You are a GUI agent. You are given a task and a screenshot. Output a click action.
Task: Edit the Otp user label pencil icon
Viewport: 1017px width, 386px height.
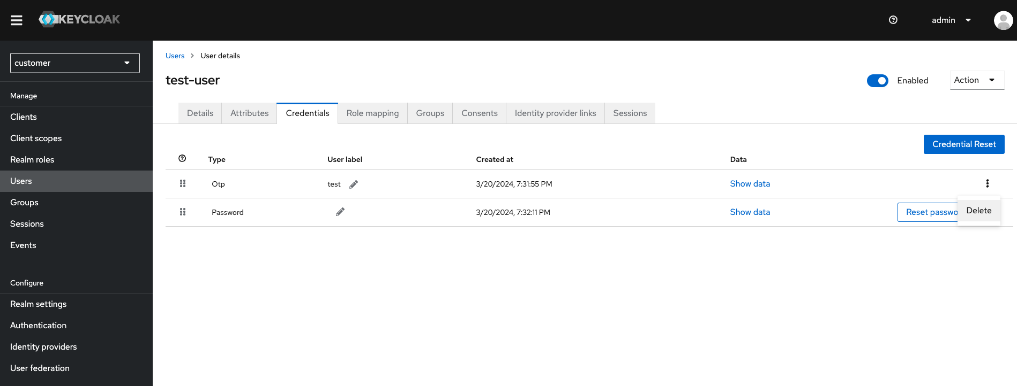coord(354,184)
